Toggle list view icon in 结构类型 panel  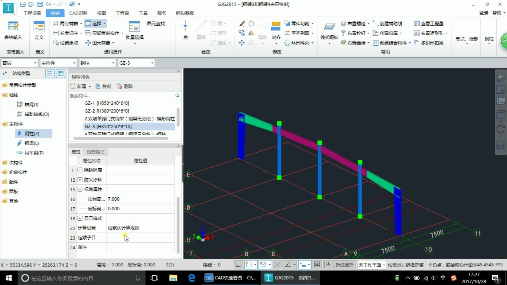coord(50,74)
